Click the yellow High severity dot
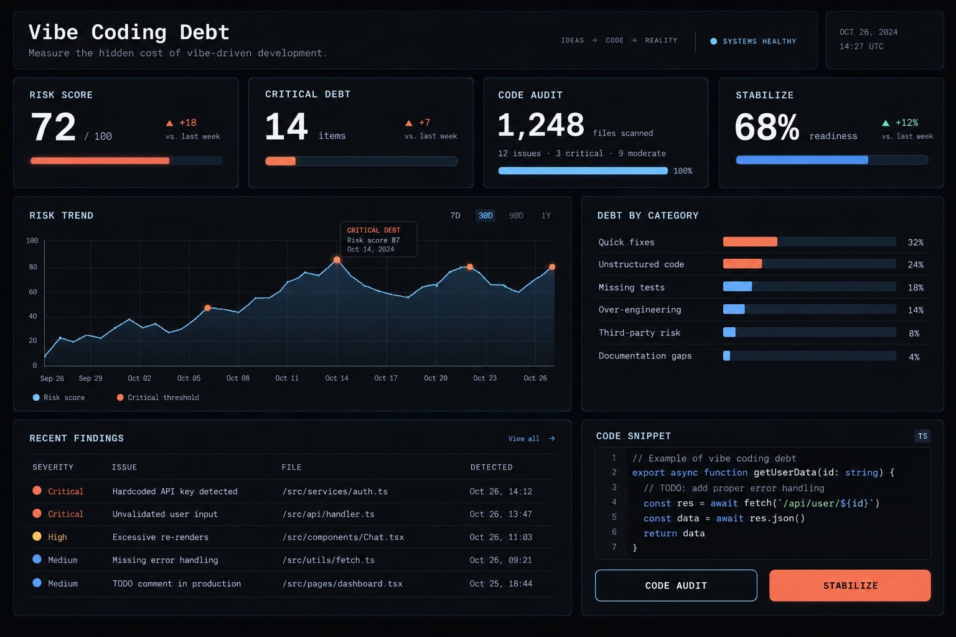 pyautogui.click(x=37, y=536)
